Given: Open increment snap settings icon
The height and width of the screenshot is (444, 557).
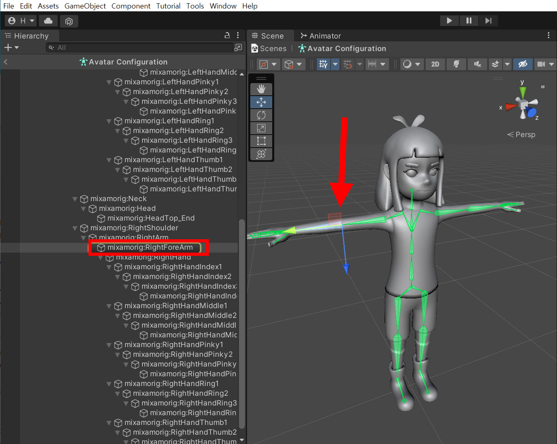Looking at the screenshot, I should point(372,64).
